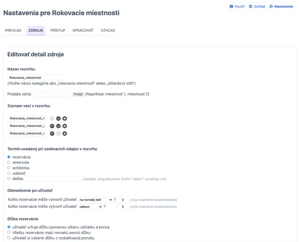
Task: Switch to the PRÍSTUP tab
Action: click(x=58, y=30)
